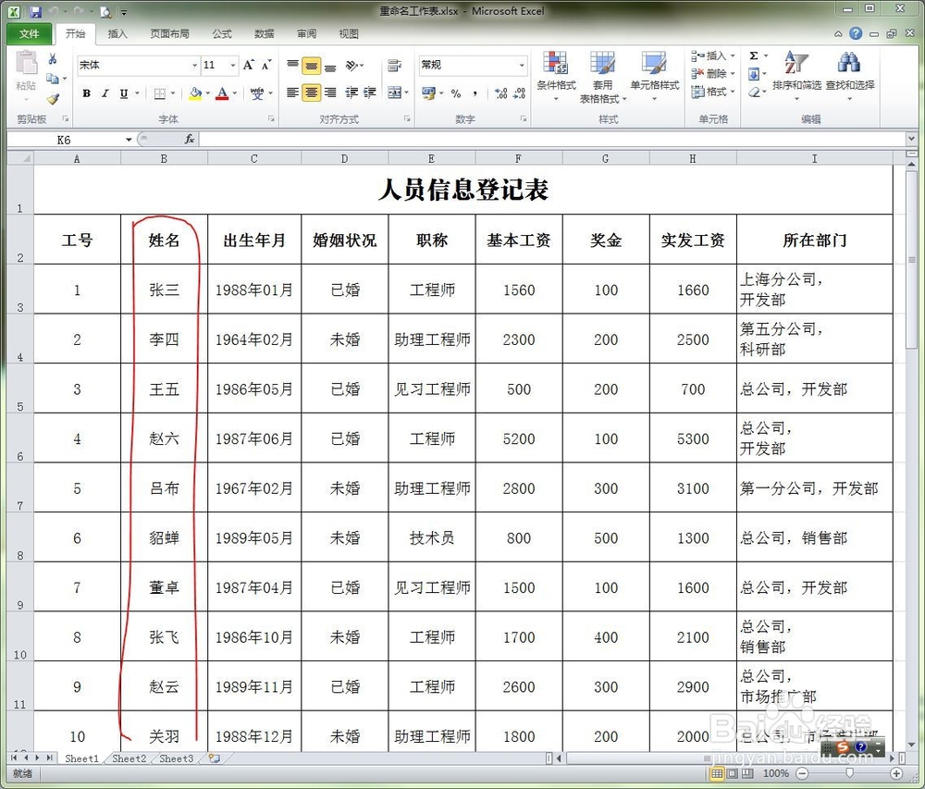Open the font size dropdown showing 11

coord(233,65)
